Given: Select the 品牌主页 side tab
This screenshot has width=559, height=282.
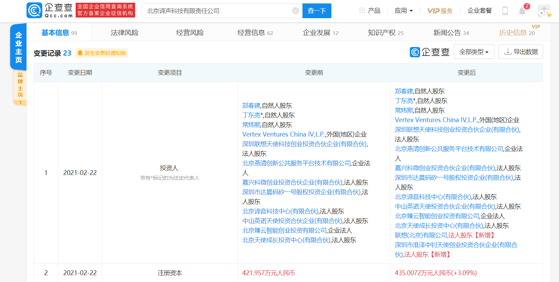Looking at the screenshot, I should (20, 88).
